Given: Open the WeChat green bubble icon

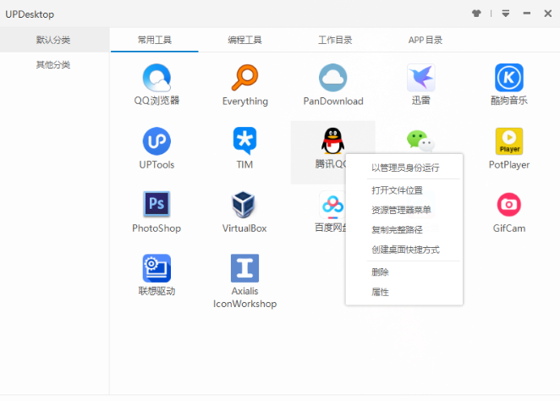Looking at the screenshot, I should click(420, 140).
